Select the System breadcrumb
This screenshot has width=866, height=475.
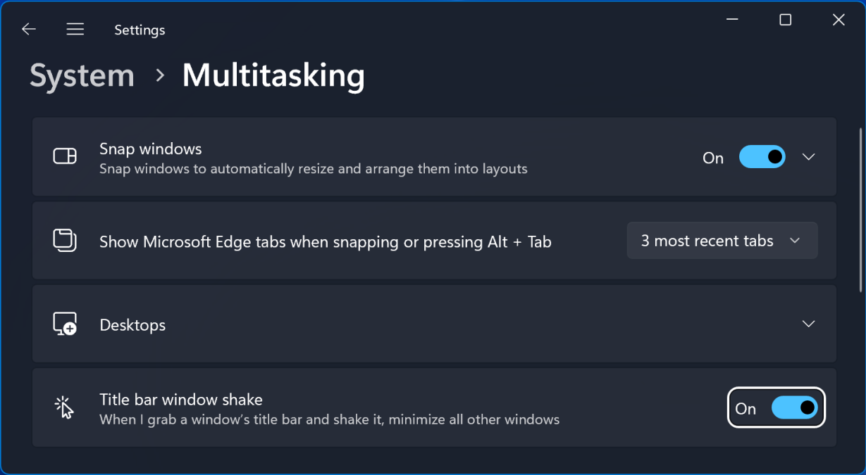coord(82,75)
